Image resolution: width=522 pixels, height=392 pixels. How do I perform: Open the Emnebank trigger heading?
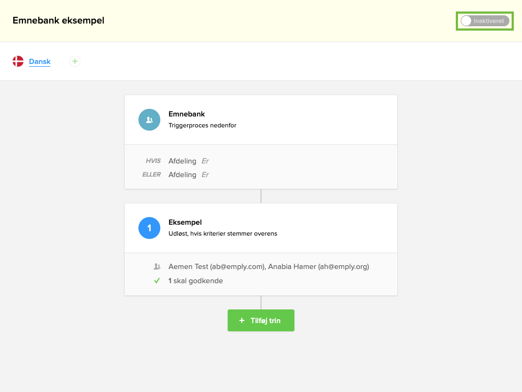click(x=187, y=114)
